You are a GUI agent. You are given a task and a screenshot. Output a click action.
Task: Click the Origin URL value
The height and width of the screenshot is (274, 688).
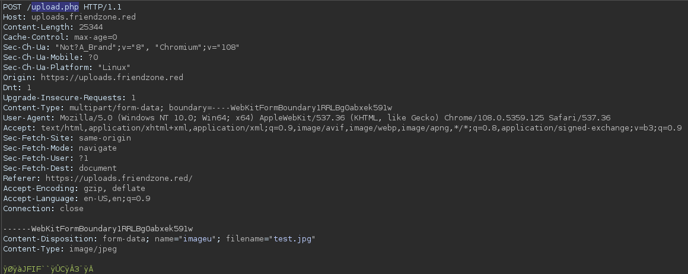(112, 78)
